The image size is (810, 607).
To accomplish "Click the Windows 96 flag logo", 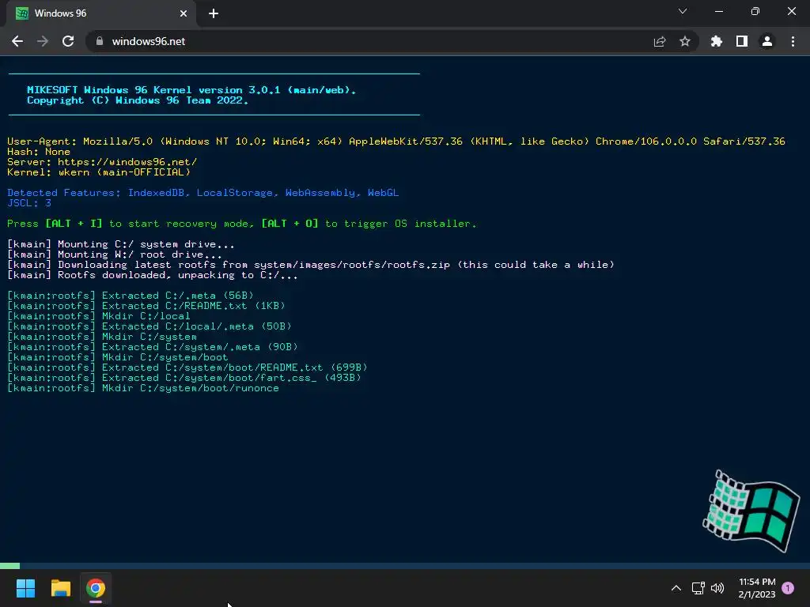I will pos(751,511).
